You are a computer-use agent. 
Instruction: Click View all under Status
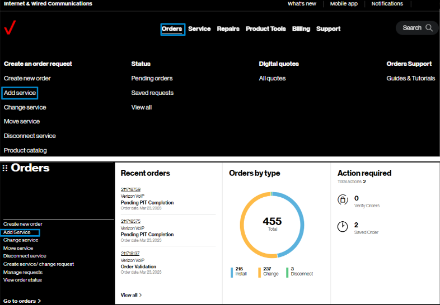click(x=142, y=108)
